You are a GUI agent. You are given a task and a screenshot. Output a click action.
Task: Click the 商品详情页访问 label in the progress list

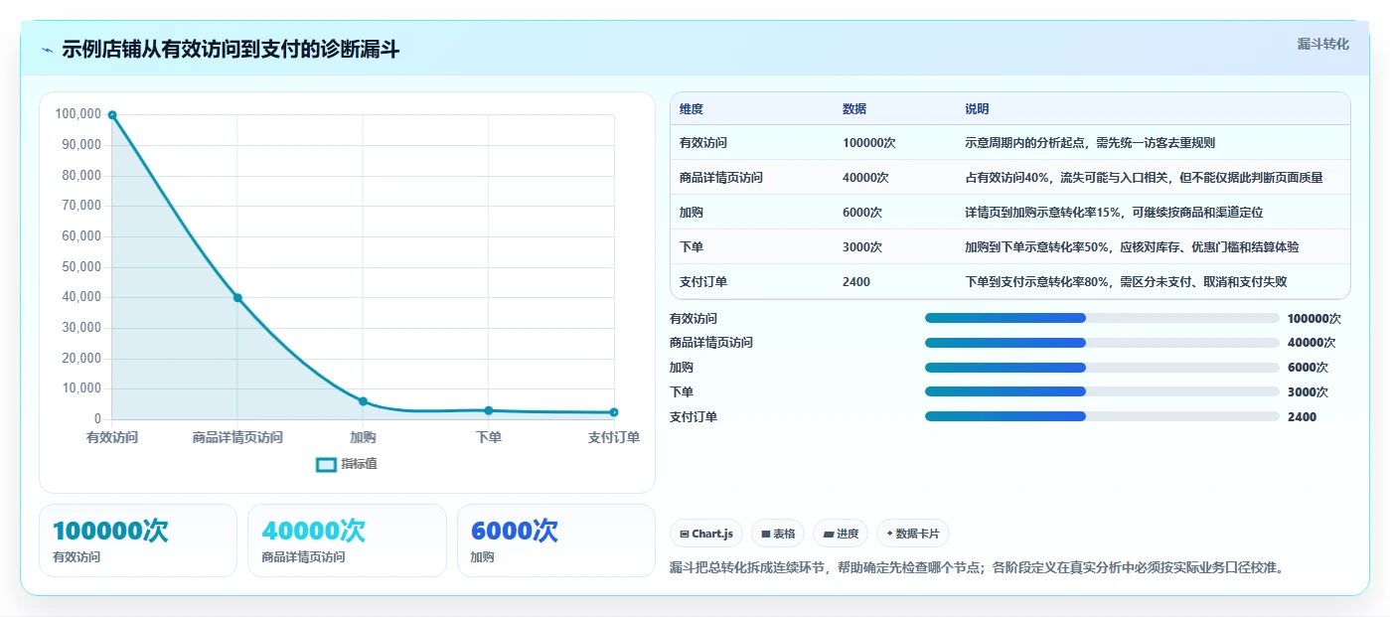click(711, 343)
